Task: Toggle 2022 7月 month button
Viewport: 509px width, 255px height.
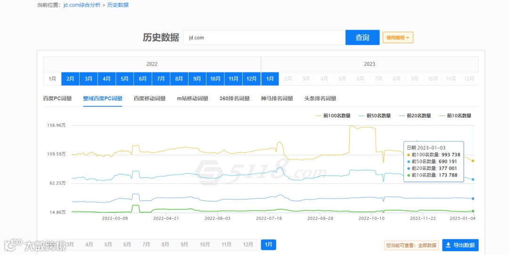Action: coord(161,79)
